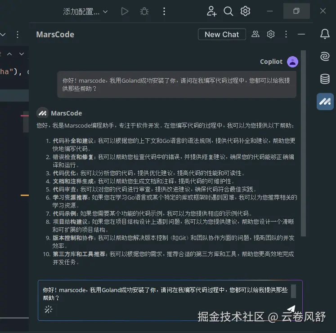The width and height of the screenshot is (336, 333).
Task: Expand the left editor chevron dropdown
Action: 3,35
